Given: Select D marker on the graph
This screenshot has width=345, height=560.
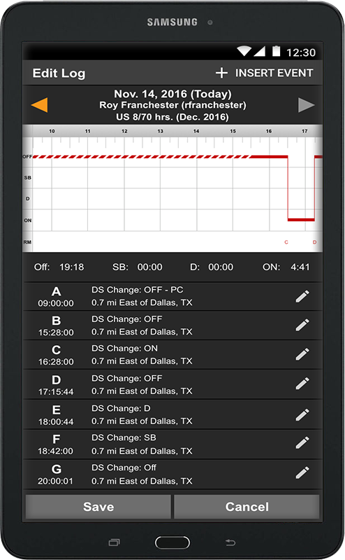Looking at the screenshot, I should (314, 242).
